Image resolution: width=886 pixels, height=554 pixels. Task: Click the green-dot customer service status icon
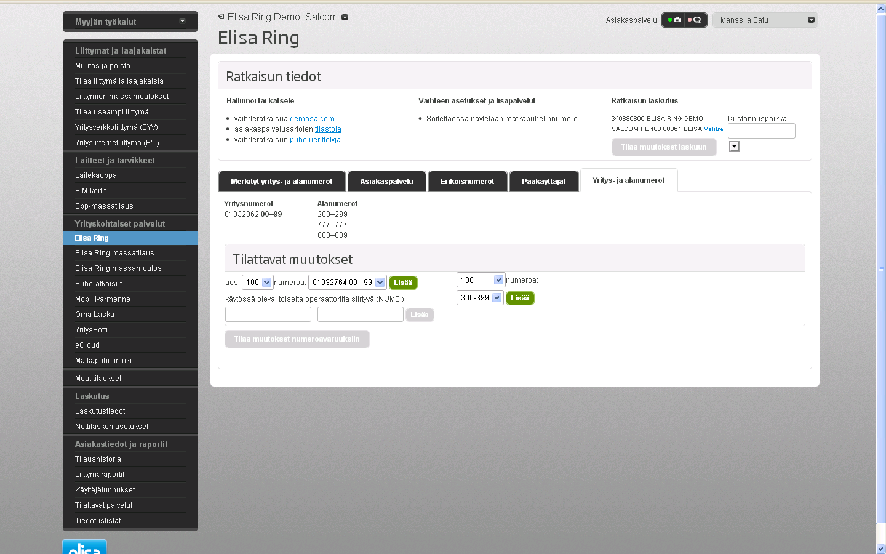(674, 20)
